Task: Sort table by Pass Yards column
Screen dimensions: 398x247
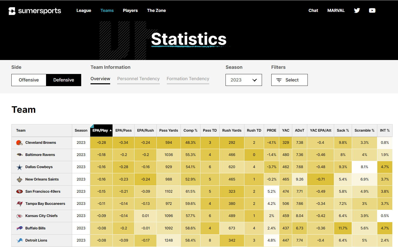Action: point(169,130)
